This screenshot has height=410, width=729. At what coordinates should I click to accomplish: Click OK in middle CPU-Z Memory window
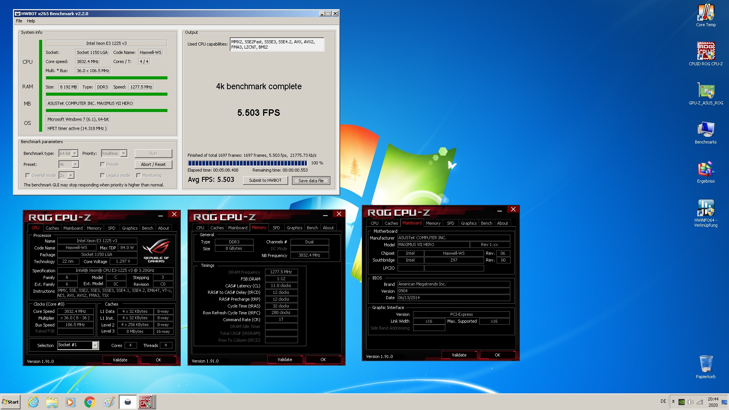tap(323, 360)
